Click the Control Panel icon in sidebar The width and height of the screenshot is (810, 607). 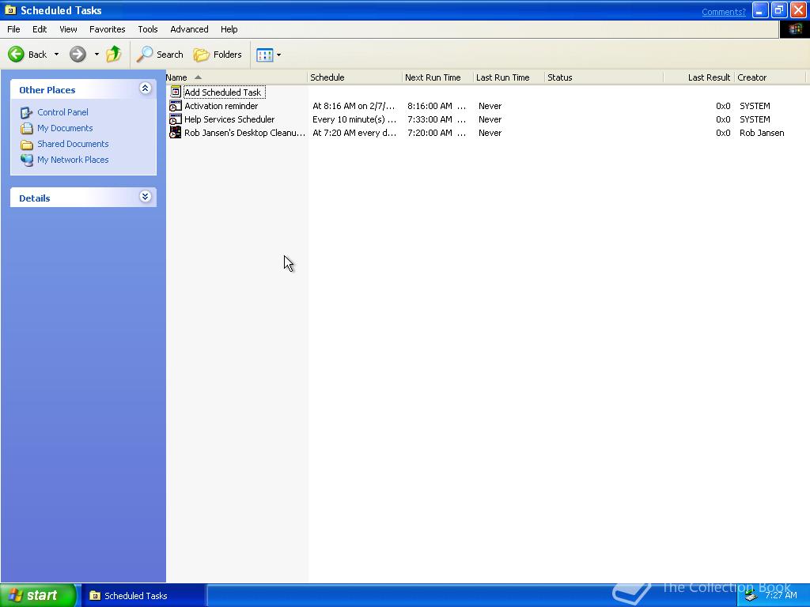click(26, 112)
